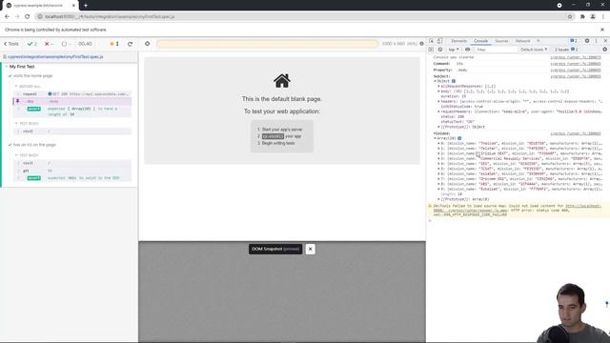The height and width of the screenshot is (343, 610).
Task: Toggle DevTools device toolbar icon
Action: coord(439,41)
